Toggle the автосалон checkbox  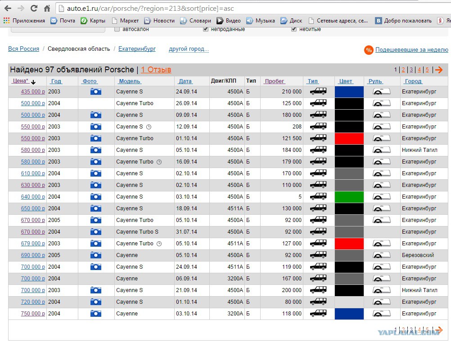click(x=117, y=29)
